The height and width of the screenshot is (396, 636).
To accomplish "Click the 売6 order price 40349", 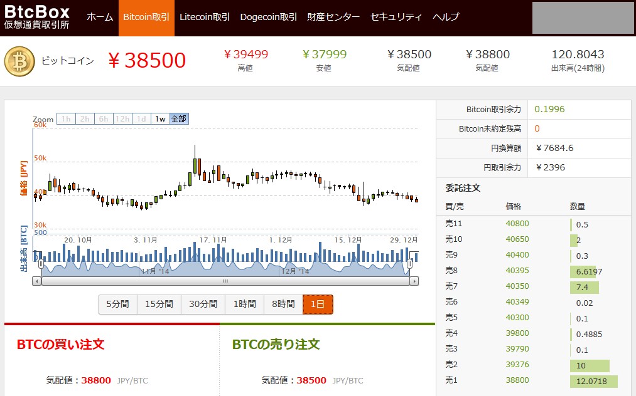I will (x=517, y=301).
